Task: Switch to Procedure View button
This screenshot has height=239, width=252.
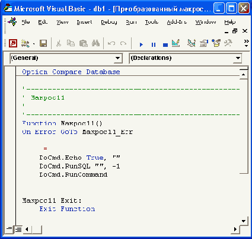Action: point(9,230)
